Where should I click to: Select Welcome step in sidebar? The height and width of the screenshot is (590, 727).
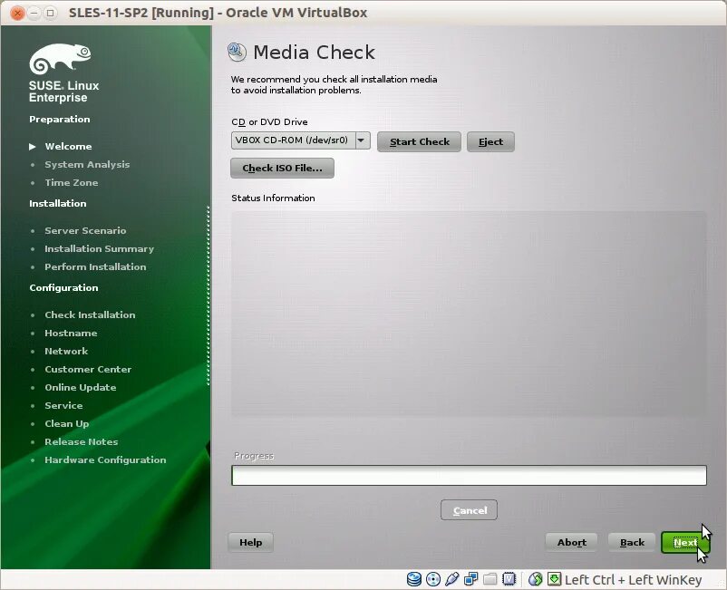tap(68, 147)
